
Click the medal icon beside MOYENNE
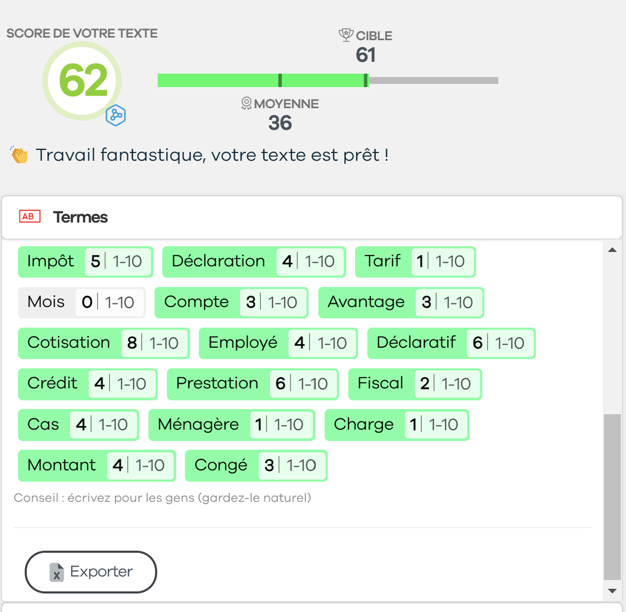[246, 103]
